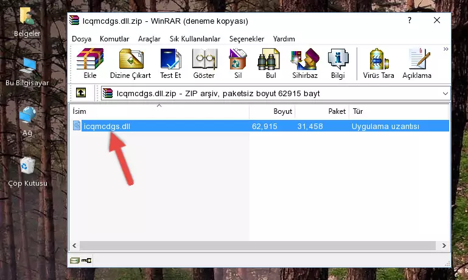This screenshot has width=468, height=280.
Task: Run Test Et on the archive
Action: (x=170, y=63)
